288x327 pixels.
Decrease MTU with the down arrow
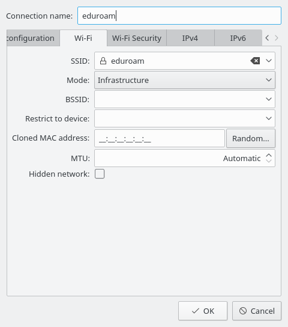[269, 160]
